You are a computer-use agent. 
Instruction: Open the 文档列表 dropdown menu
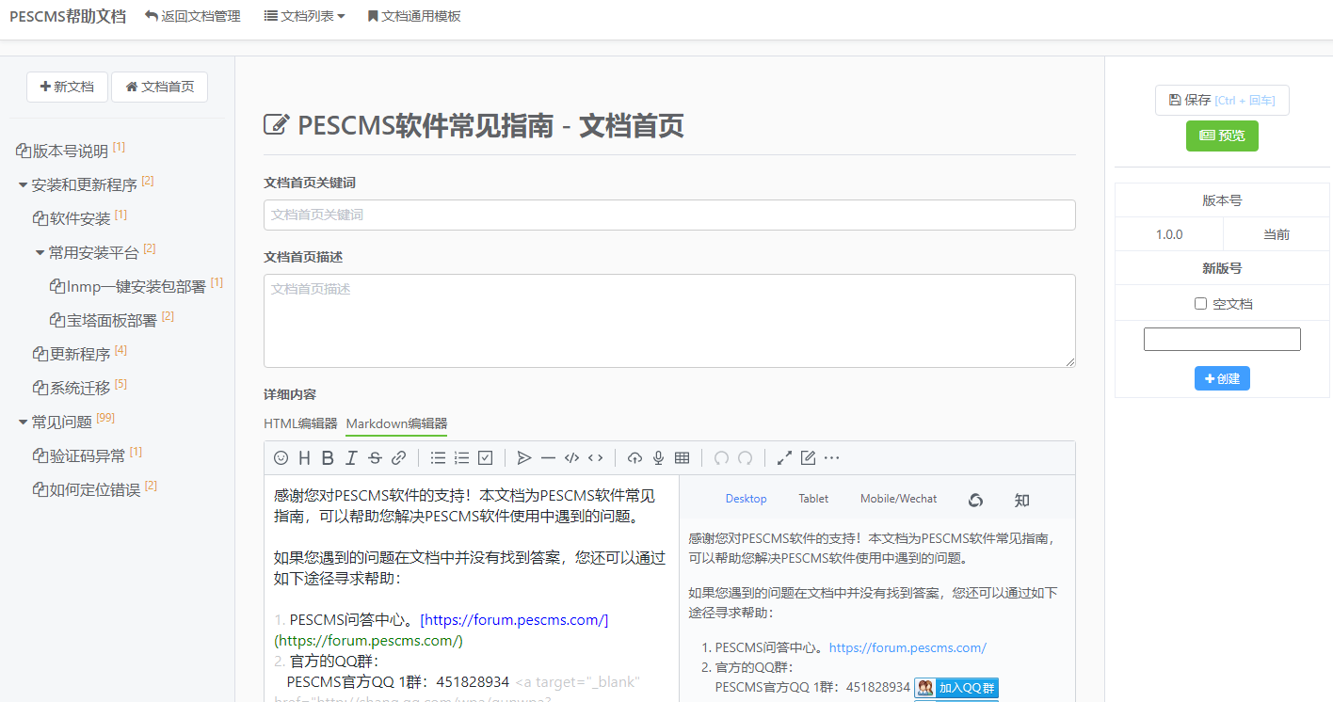click(304, 16)
